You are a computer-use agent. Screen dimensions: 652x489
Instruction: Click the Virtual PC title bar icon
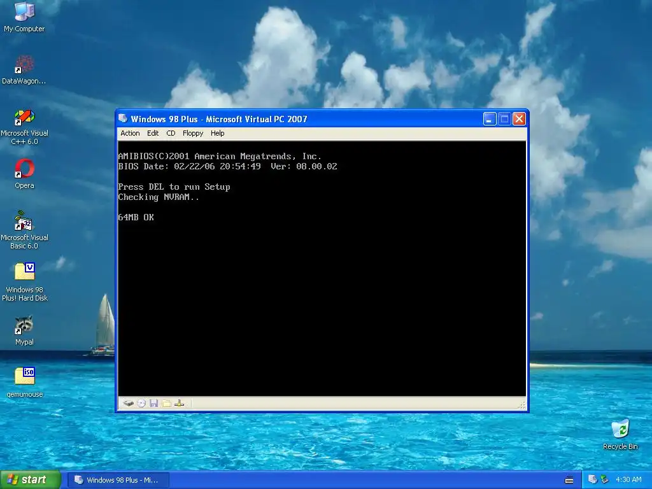(123, 118)
